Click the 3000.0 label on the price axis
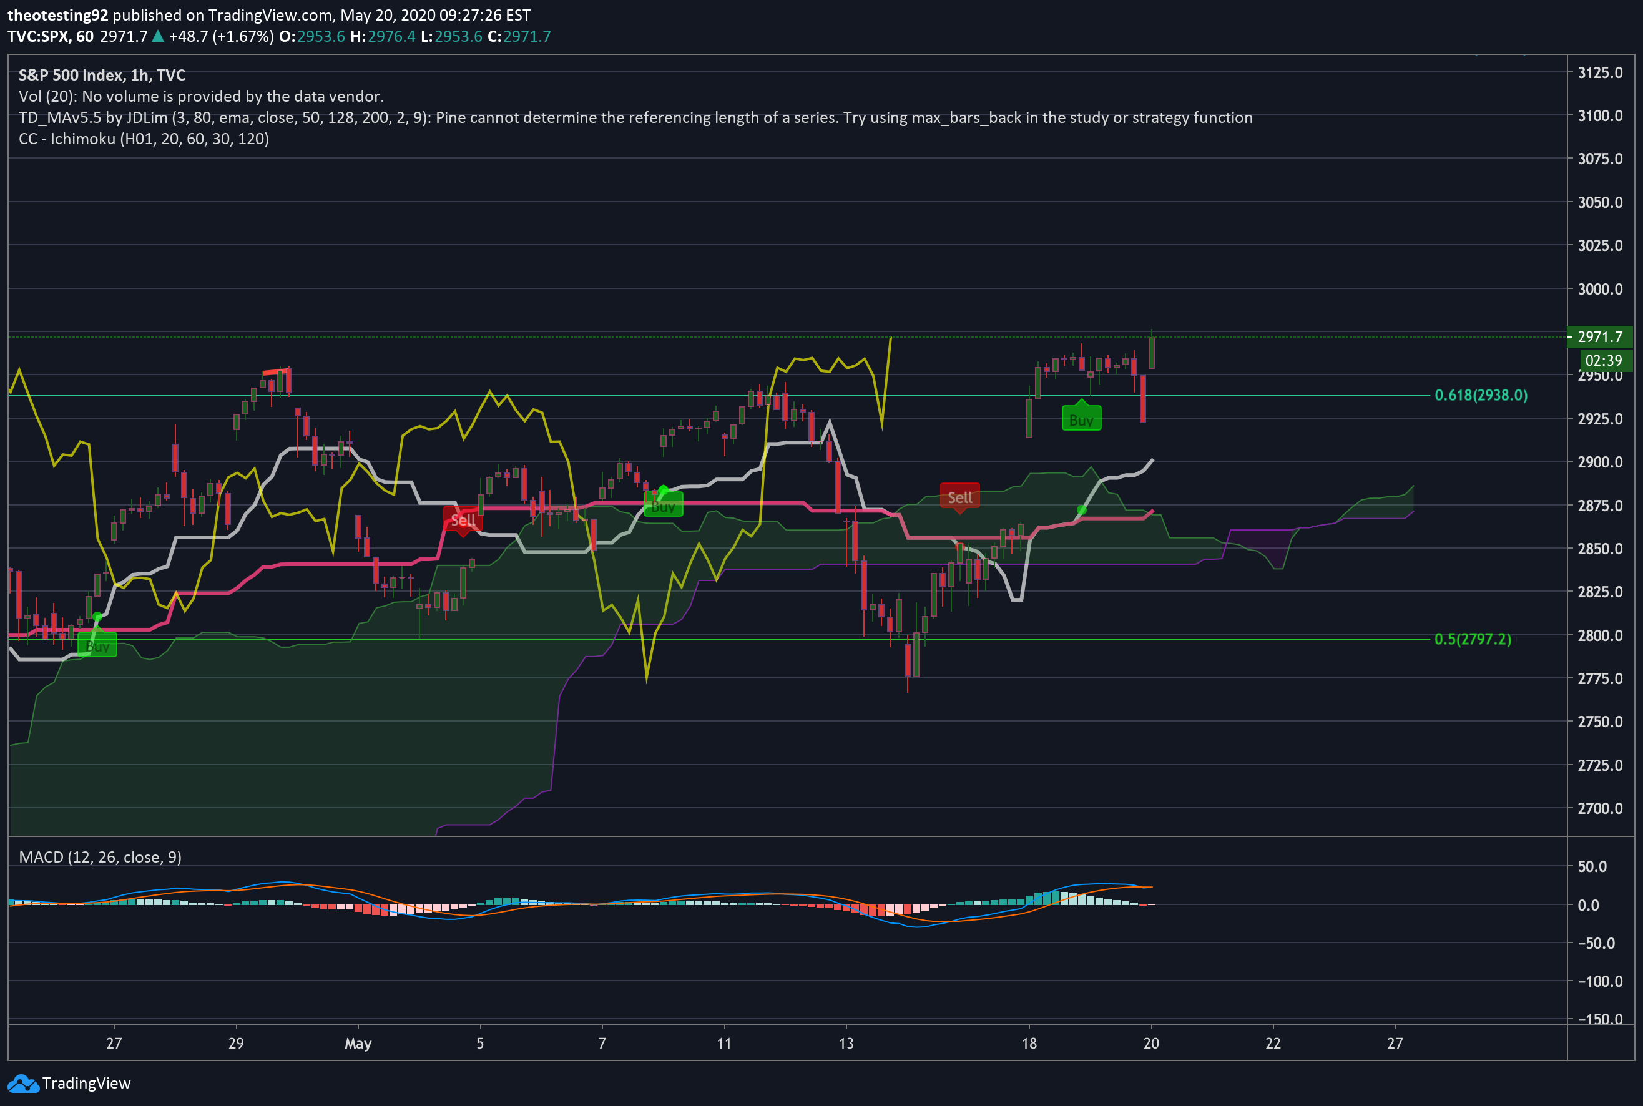Screen dimensions: 1643x1106 pos(1599,289)
